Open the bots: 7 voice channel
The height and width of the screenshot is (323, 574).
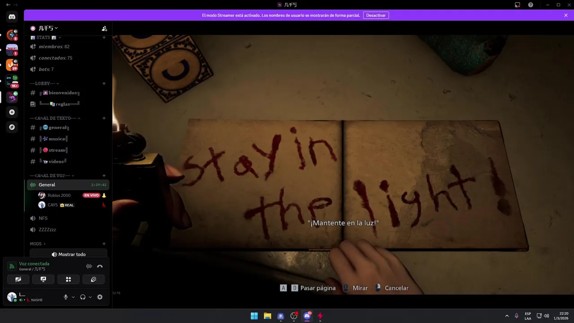tap(67, 69)
